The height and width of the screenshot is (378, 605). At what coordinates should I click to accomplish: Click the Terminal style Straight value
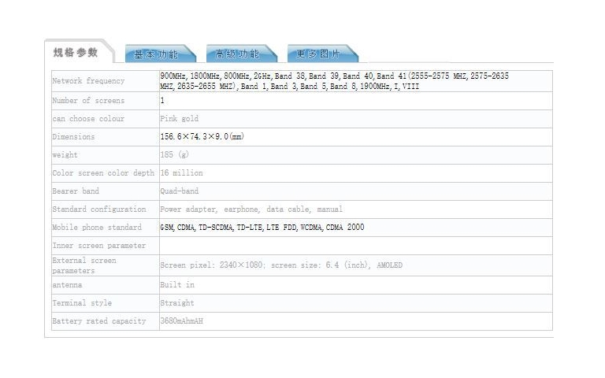tap(177, 302)
